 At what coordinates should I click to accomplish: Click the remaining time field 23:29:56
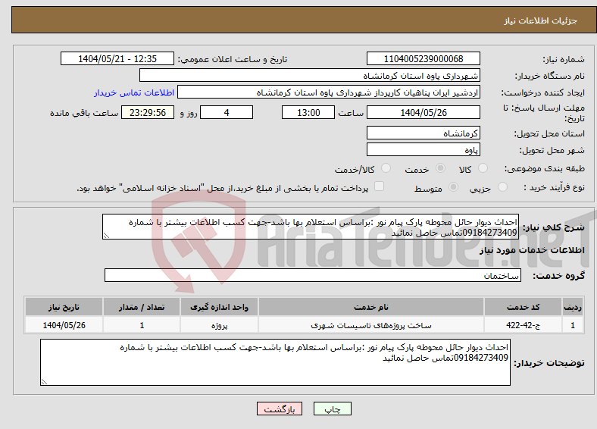pyautogui.click(x=148, y=112)
